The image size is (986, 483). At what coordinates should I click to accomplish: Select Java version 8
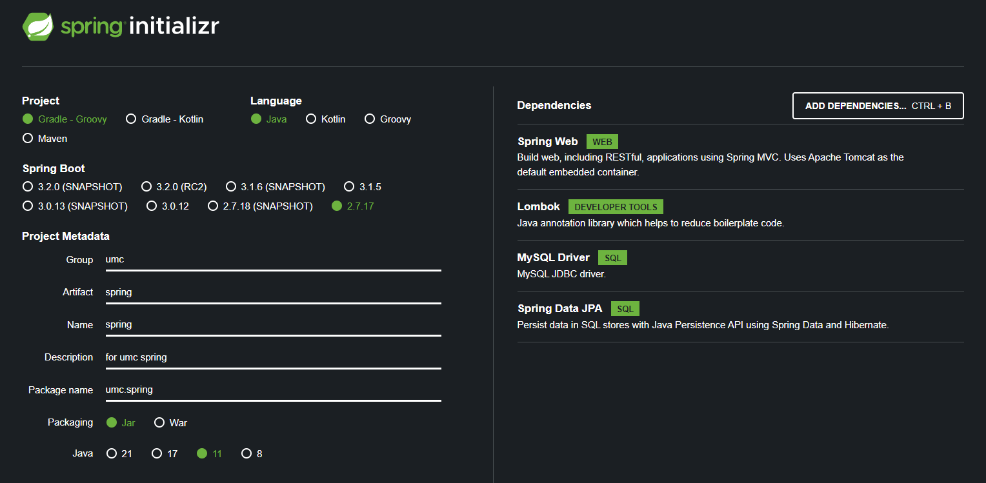[252, 454]
